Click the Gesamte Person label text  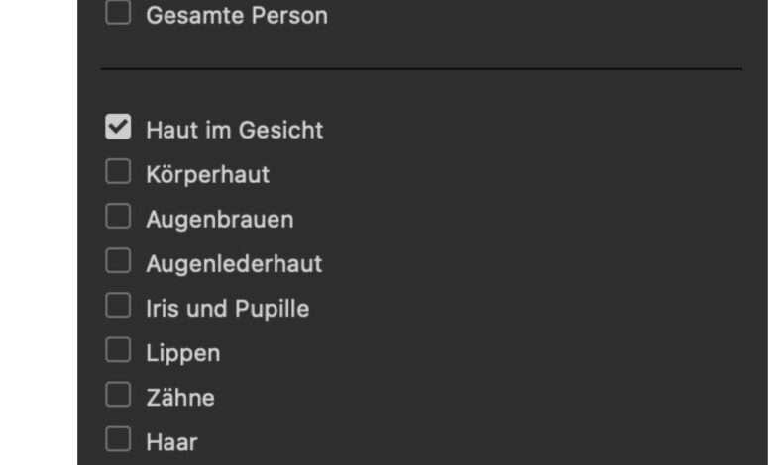click(x=236, y=16)
